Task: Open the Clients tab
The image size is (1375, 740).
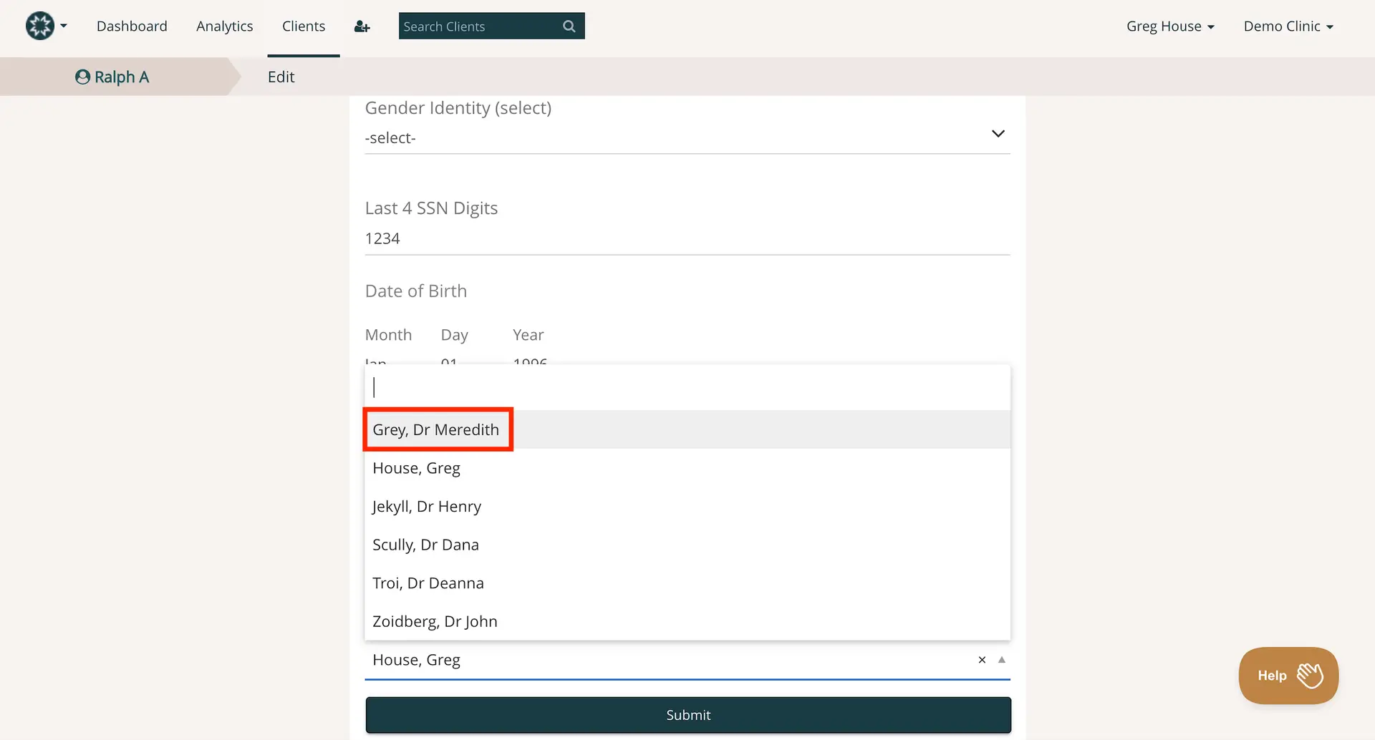Action: click(x=303, y=26)
